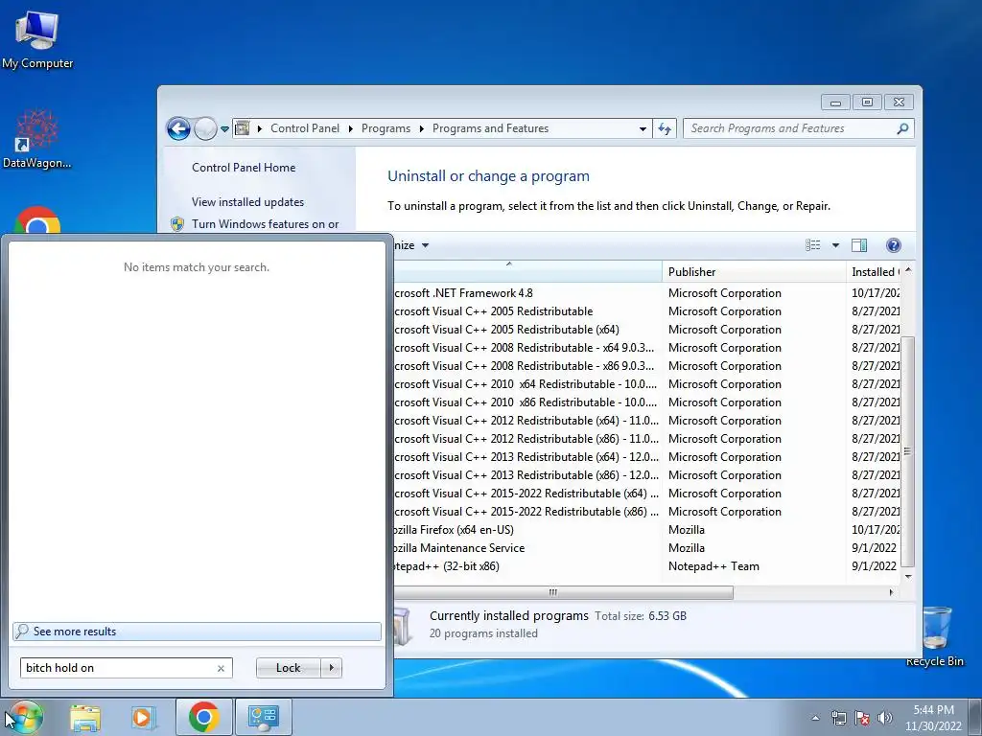Minimize the Programs and Features window
The width and height of the screenshot is (982, 736).
(x=835, y=102)
